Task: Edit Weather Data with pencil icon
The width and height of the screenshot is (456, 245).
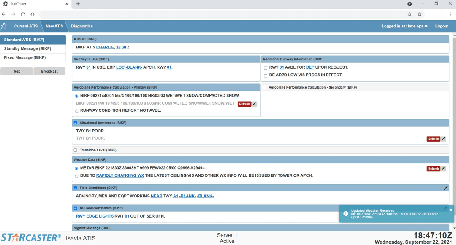Action: (x=443, y=168)
